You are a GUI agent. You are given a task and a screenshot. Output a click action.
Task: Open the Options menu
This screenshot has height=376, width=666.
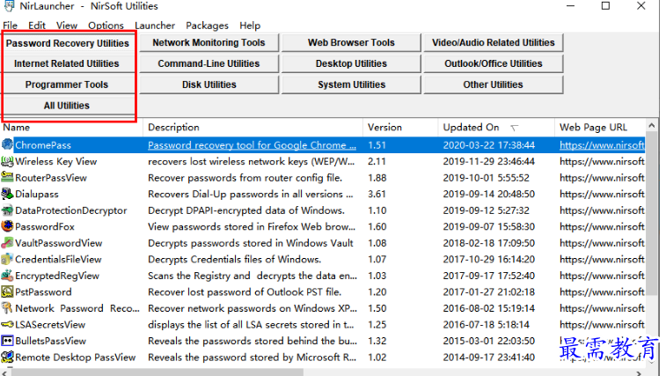pyautogui.click(x=106, y=26)
